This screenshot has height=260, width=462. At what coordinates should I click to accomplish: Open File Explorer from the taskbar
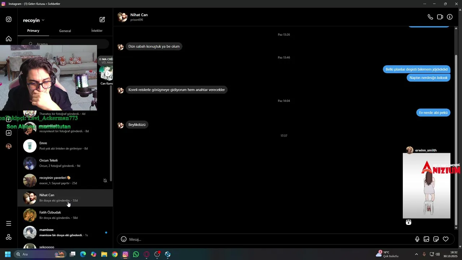(x=104, y=254)
